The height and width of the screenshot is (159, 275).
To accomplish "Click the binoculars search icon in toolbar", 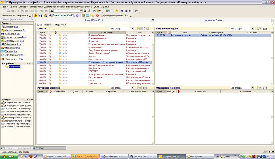I will 52,11.
